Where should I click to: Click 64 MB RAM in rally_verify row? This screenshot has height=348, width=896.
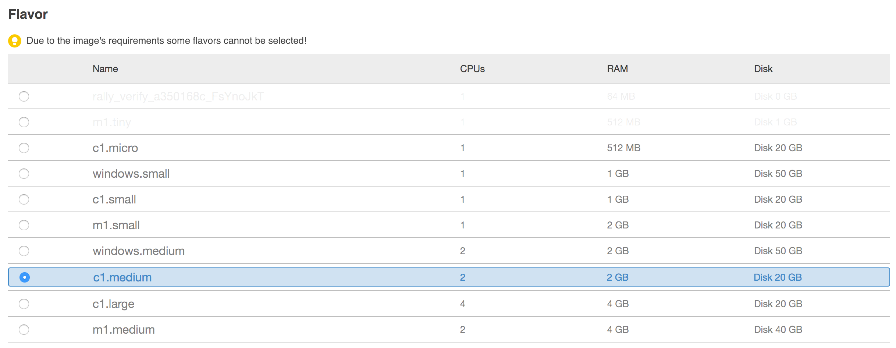tap(621, 96)
